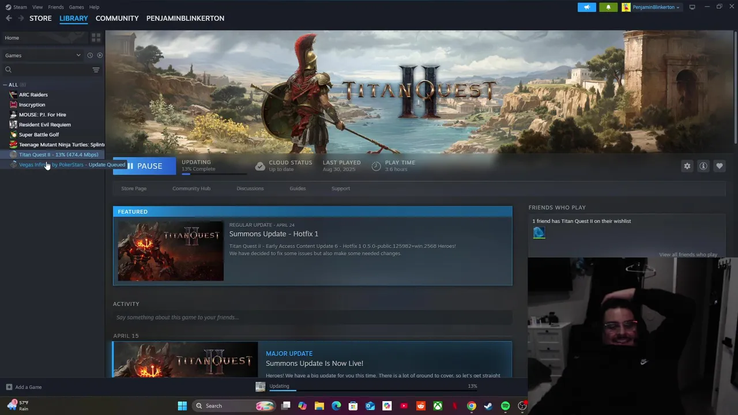Image resolution: width=738 pixels, height=415 pixels.
Task: Toggle the ready-to-play filter icon
Action: [x=100, y=55]
